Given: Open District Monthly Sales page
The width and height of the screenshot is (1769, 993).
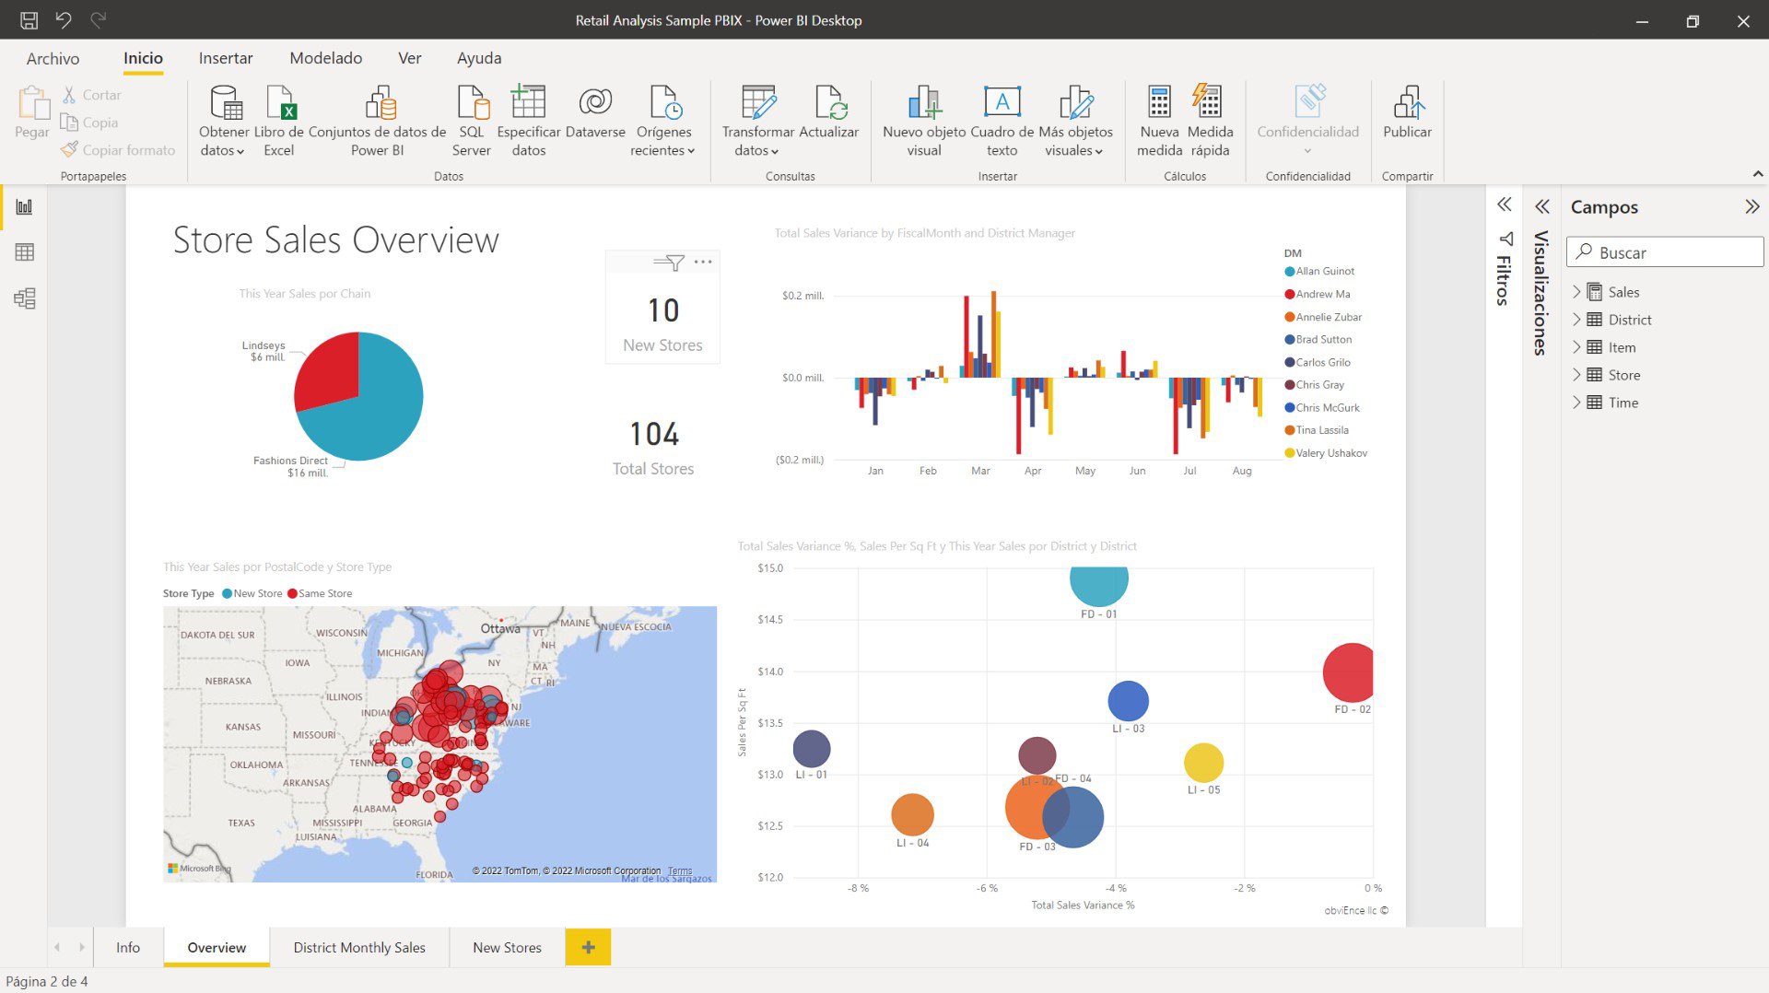Looking at the screenshot, I should tap(359, 947).
